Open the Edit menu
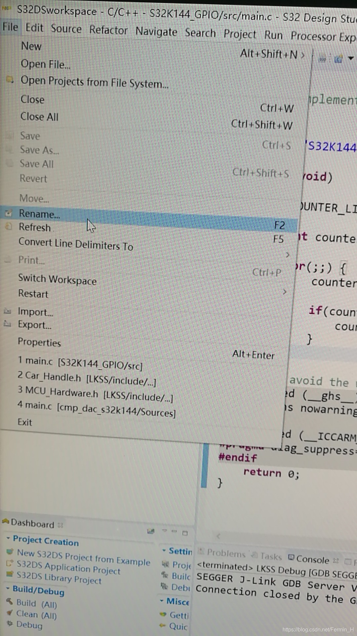This screenshot has height=636, width=357. (34, 27)
